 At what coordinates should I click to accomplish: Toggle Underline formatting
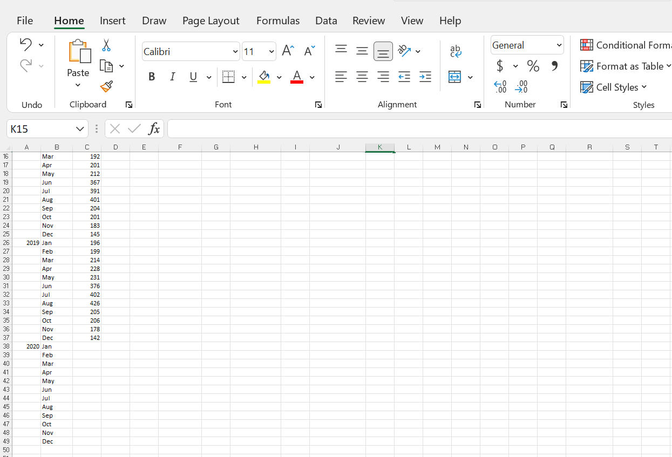(x=193, y=77)
